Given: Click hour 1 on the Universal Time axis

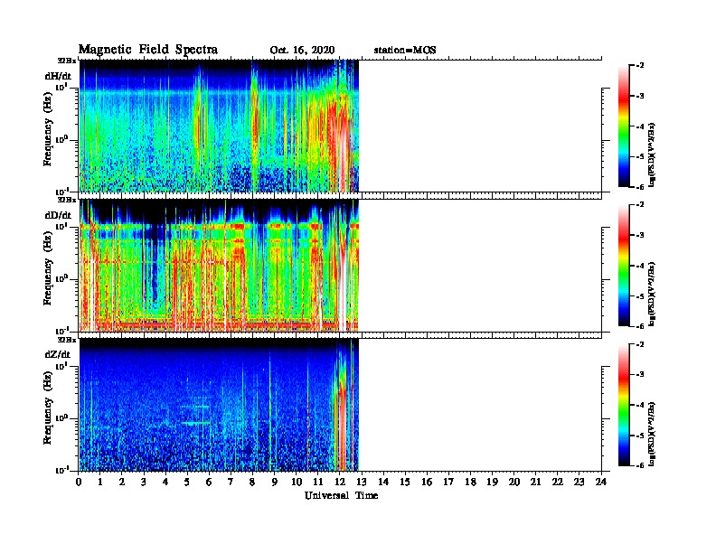Looking at the screenshot, I should [100, 483].
